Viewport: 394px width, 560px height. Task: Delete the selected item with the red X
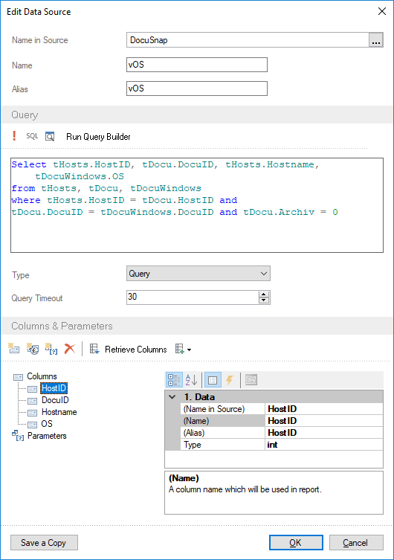pos(70,349)
